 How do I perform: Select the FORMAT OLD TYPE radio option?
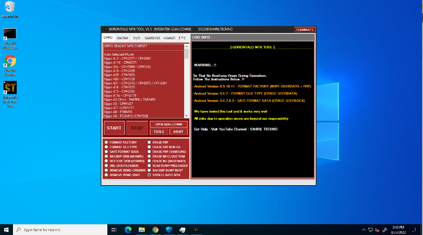coord(121,147)
